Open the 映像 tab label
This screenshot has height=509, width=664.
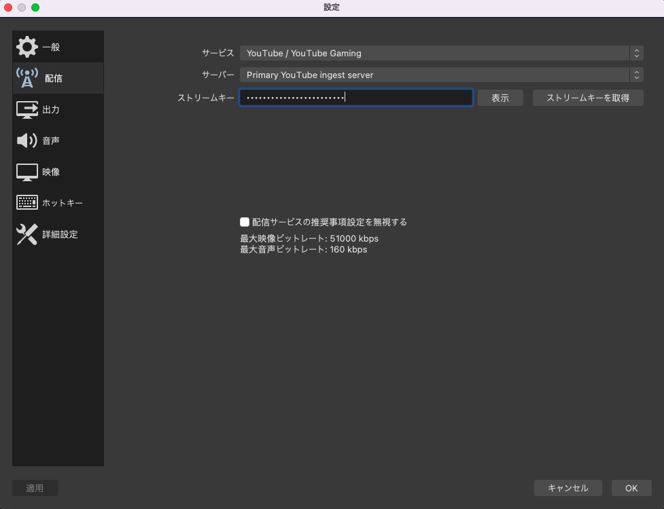click(51, 172)
